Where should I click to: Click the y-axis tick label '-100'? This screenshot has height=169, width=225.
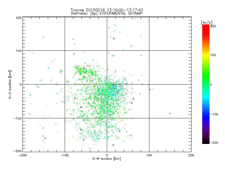[17, 118]
